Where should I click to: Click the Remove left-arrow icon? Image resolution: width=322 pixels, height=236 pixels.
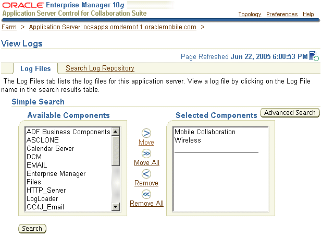point(146,174)
